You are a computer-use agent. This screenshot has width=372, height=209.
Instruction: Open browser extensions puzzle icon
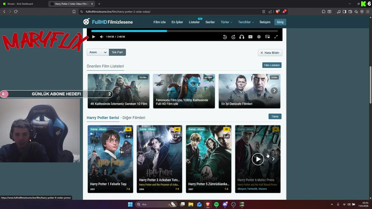(323, 12)
